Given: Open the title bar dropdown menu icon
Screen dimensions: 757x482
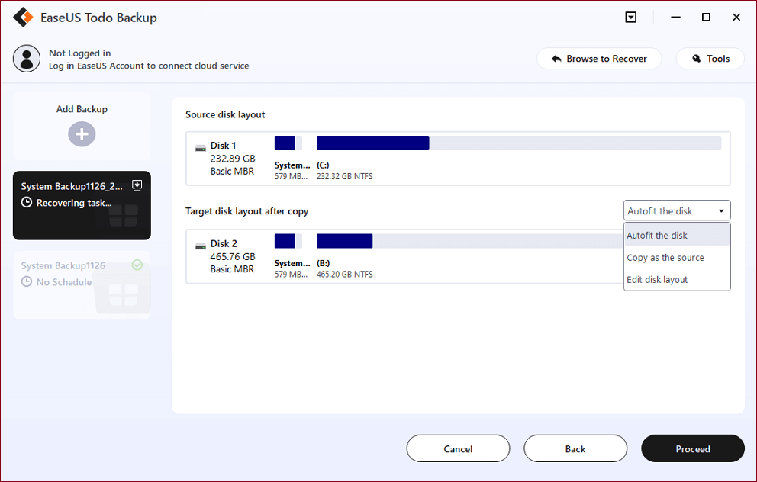Looking at the screenshot, I should [631, 18].
